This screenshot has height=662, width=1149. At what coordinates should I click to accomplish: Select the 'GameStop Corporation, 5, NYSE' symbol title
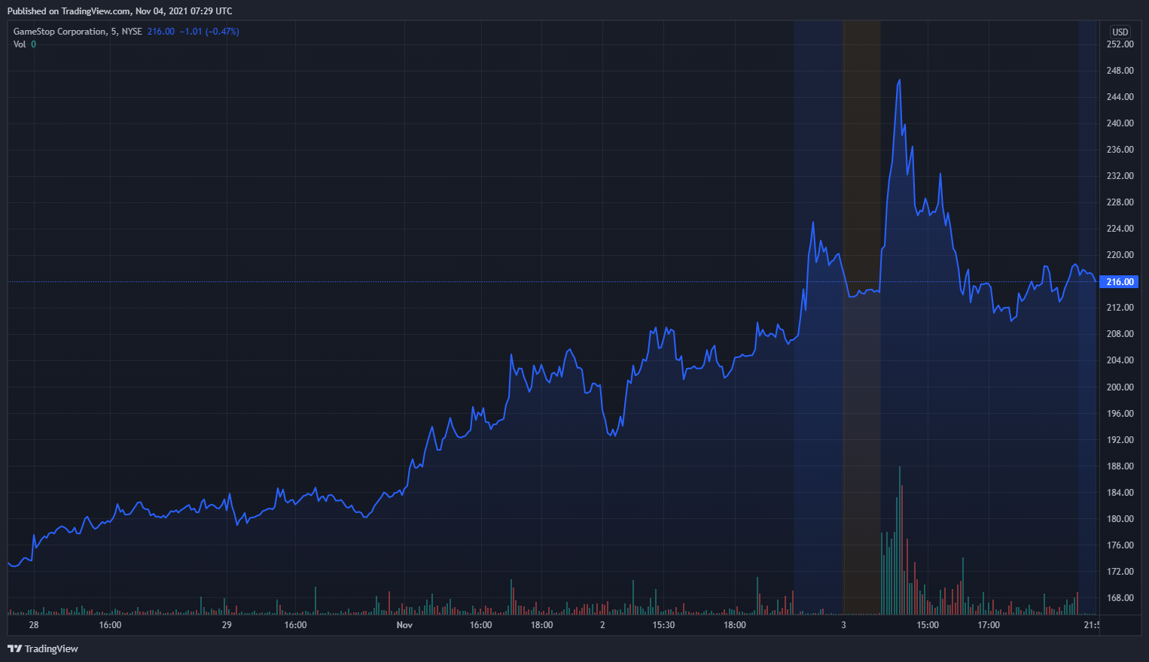point(78,32)
